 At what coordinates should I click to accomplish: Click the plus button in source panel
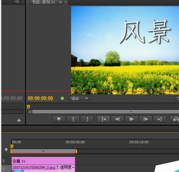19,120
